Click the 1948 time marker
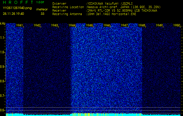Viewport: 183px width, 116px height. click(142, 25)
